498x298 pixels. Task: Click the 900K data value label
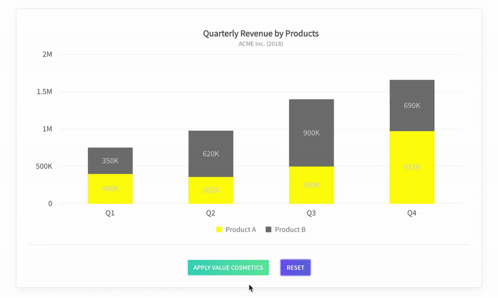[311, 133]
